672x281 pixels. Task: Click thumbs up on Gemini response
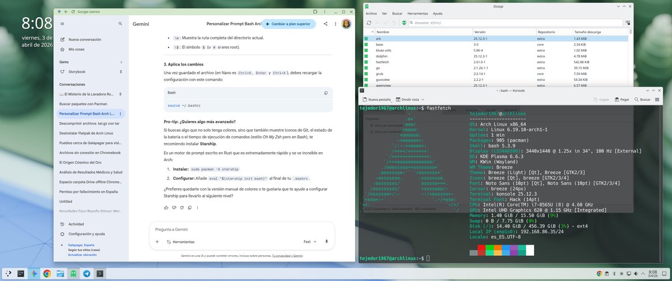(x=166, y=208)
